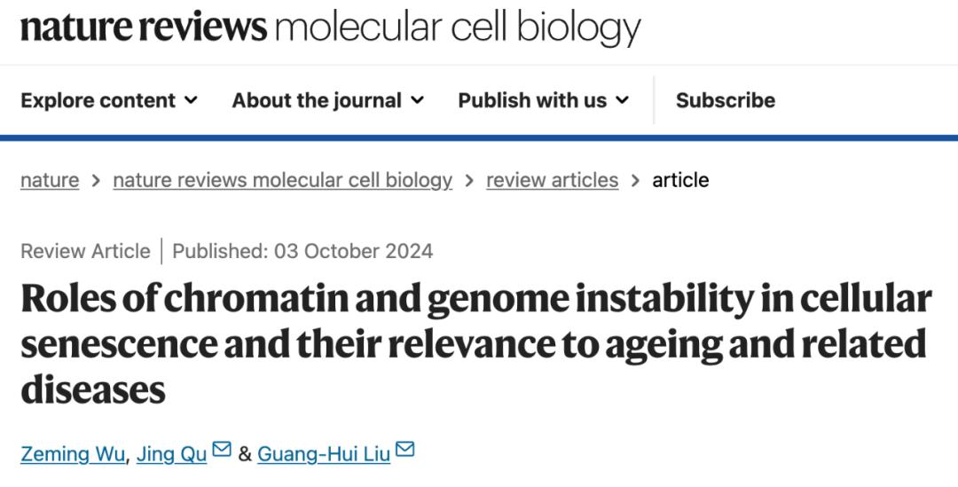Open author Zeming Wu's profile link
Screen dimensions: 958x487
click(x=75, y=454)
